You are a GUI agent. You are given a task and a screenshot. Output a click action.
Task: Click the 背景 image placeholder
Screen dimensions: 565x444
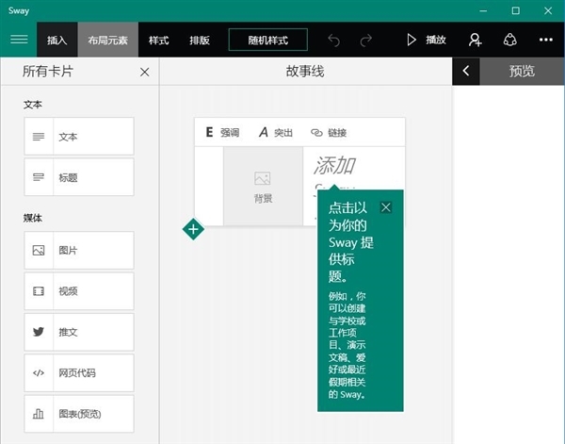click(263, 187)
